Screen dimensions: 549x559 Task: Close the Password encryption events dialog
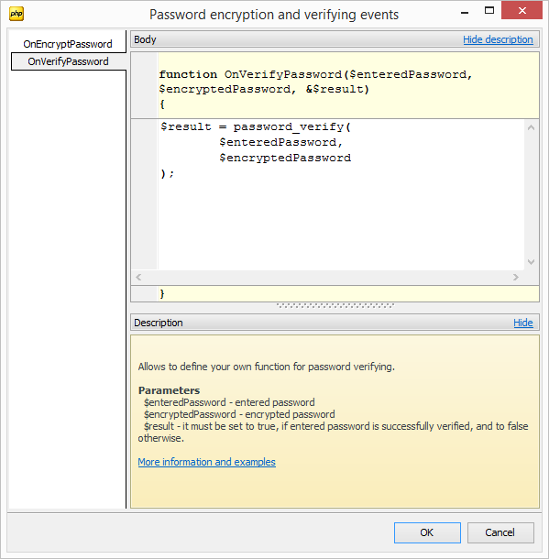[x=522, y=10]
